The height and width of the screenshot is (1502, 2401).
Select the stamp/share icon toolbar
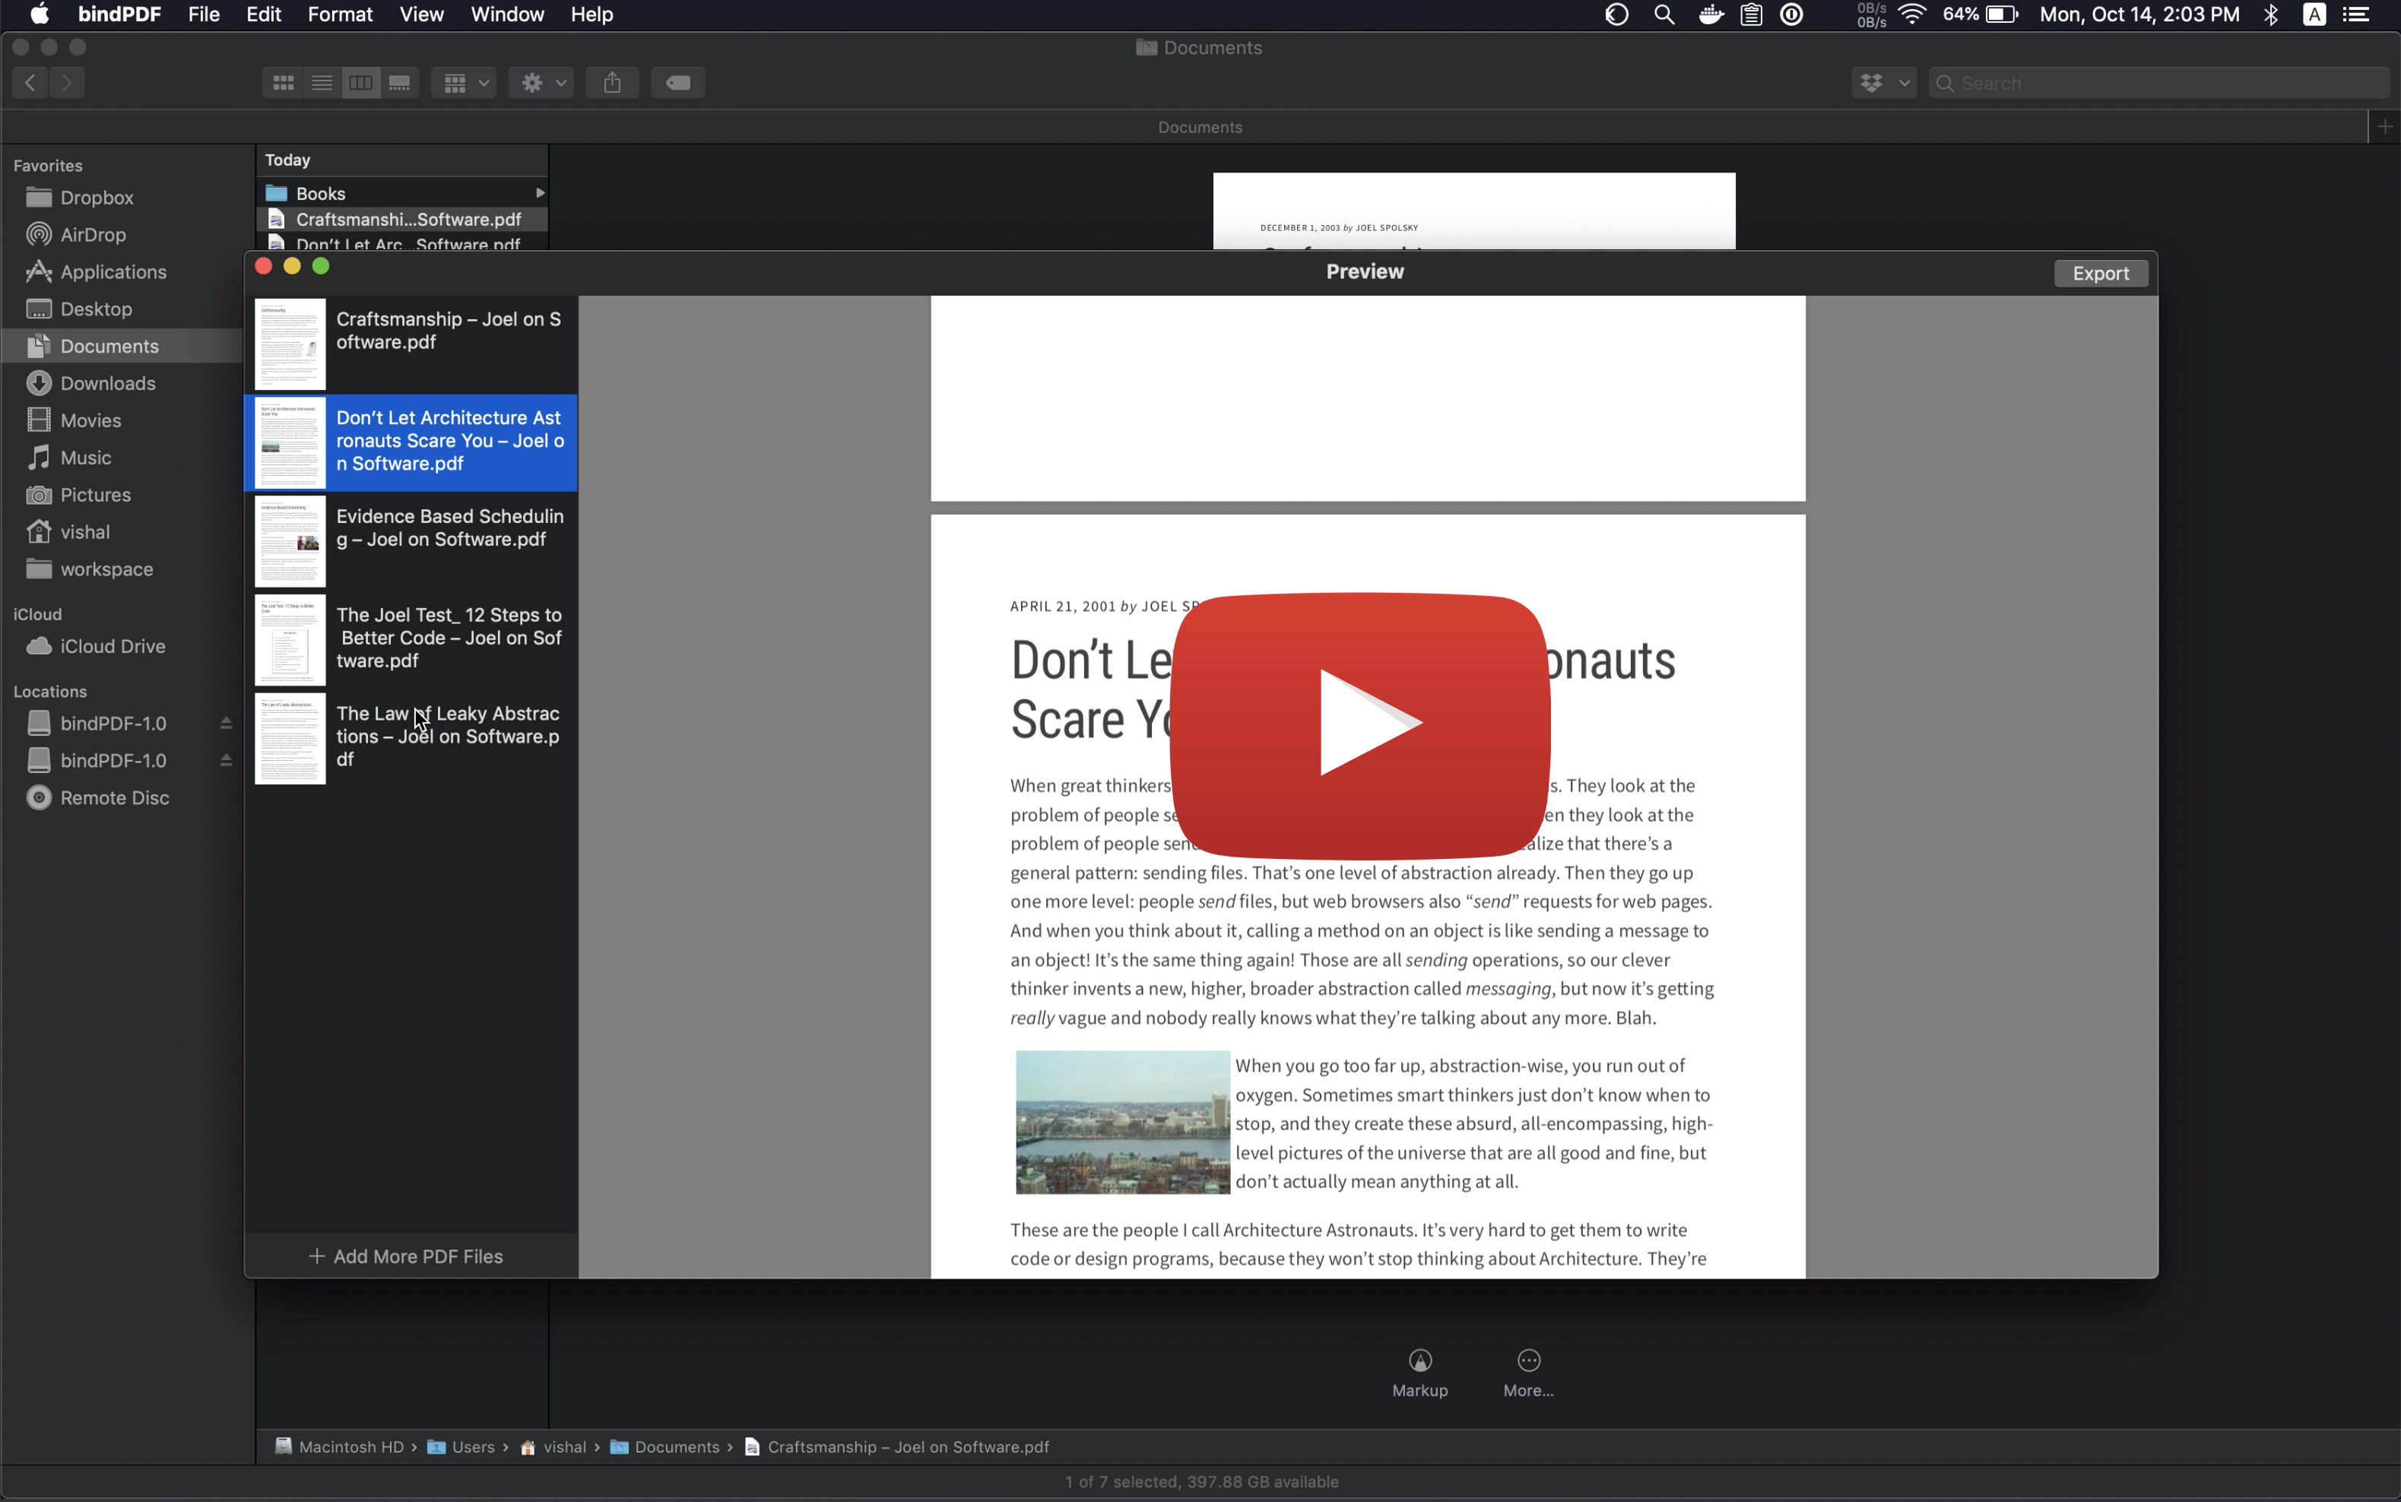611,81
